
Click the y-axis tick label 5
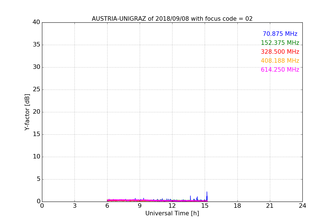[38, 179]
